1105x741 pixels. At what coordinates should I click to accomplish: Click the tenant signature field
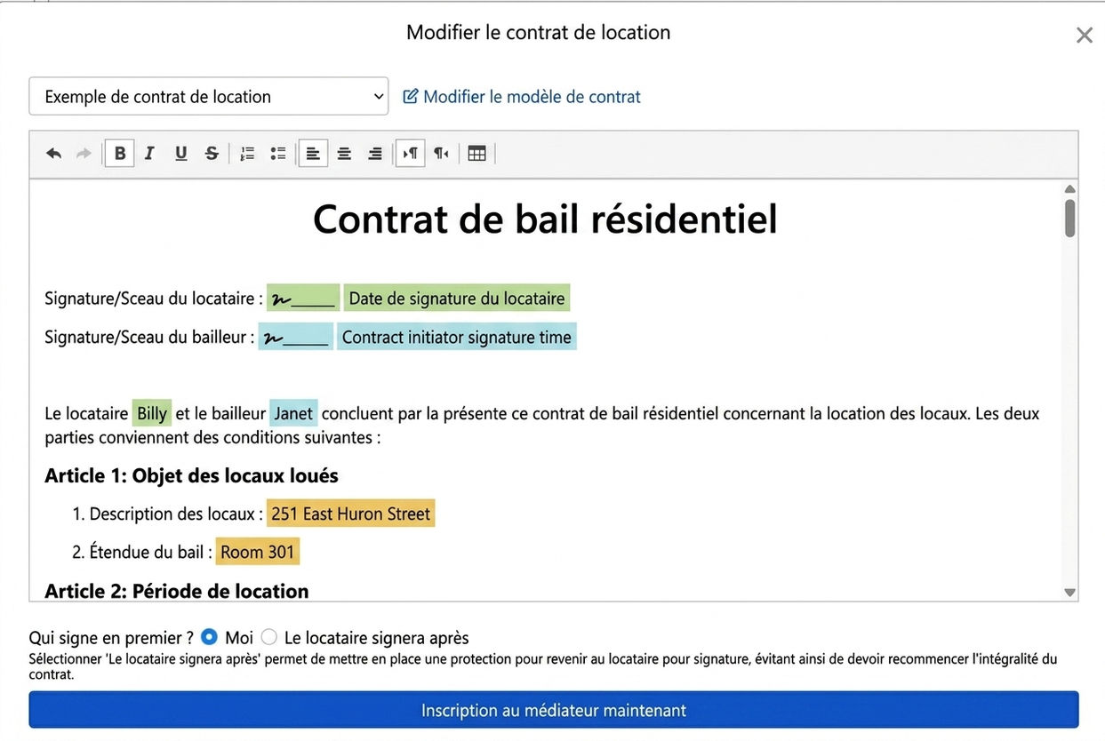pyautogui.click(x=303, y=299)
